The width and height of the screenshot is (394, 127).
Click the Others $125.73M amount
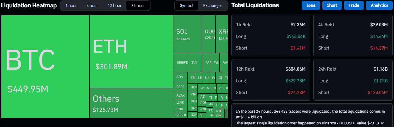coord(105,110)
